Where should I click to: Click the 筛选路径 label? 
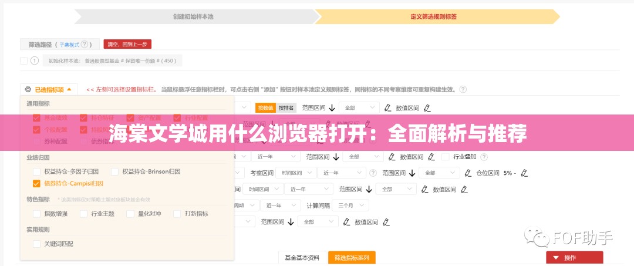pyautogui.click(x=40, y=45)
